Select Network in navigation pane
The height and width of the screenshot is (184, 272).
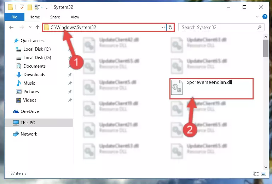coord(29,134)
